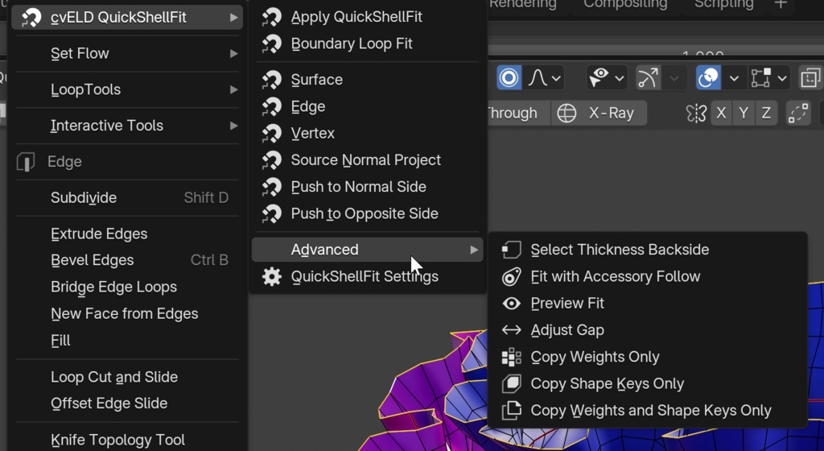The width and height of the screenshot is (824, 451).
Task: Open the overlays dropdown arrow
Action: click(x=734, y=78)
